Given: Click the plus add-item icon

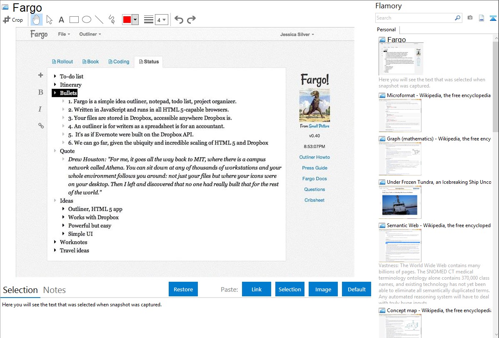Looking at the screenshot, I should 40,75.
